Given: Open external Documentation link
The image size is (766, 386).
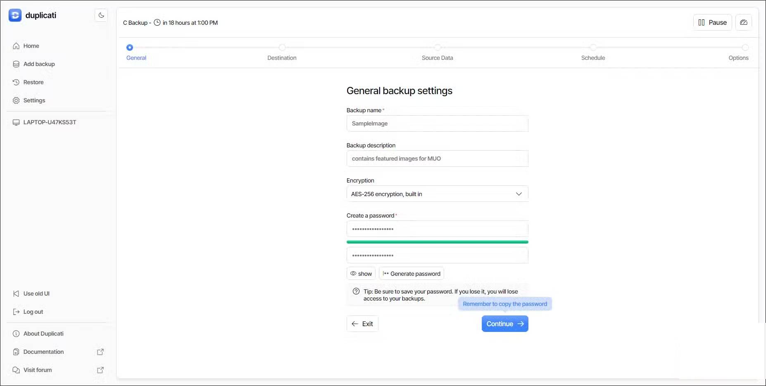Looking at the screenshot, I should click(x=100, y=352).
